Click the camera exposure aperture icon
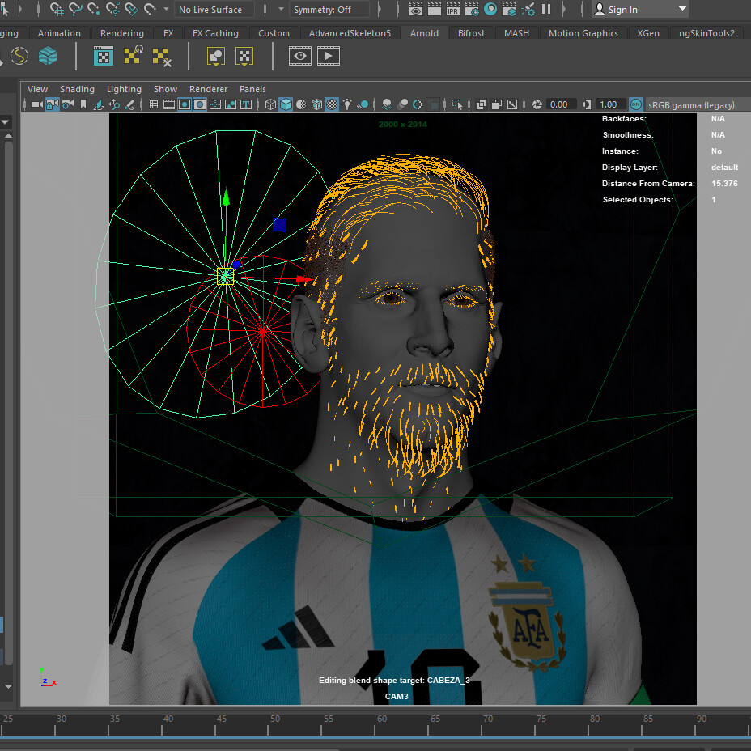 pos(537,104)
